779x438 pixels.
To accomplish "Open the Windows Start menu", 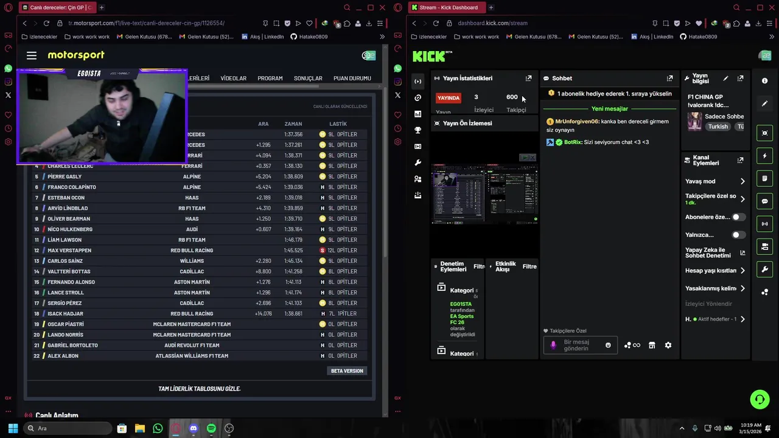I will click(12, 428).
